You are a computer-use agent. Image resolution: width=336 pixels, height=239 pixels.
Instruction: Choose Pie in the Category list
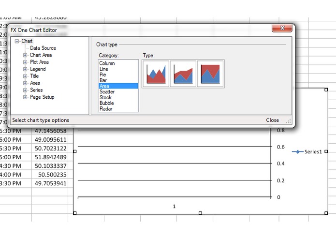pyautogui.click(x=118, y=75)
